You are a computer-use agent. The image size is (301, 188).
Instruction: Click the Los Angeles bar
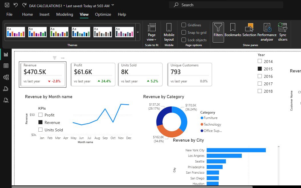pos(224,156)
